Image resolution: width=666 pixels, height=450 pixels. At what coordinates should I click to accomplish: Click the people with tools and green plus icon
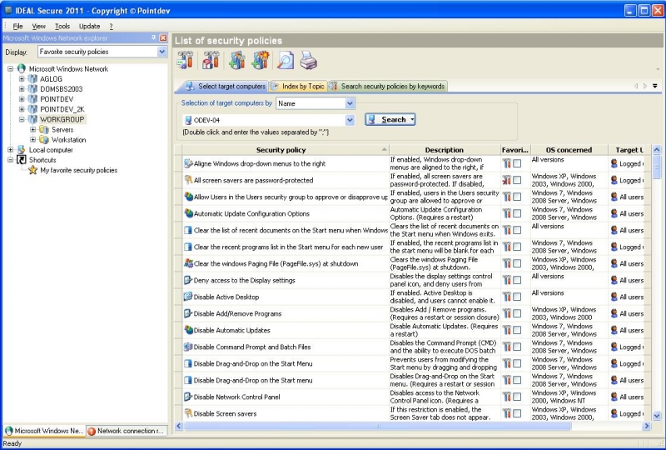click(x=236, y=60)
